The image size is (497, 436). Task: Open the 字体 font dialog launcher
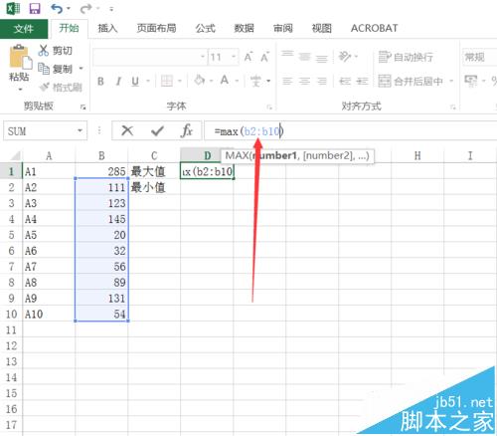[269, 107]
